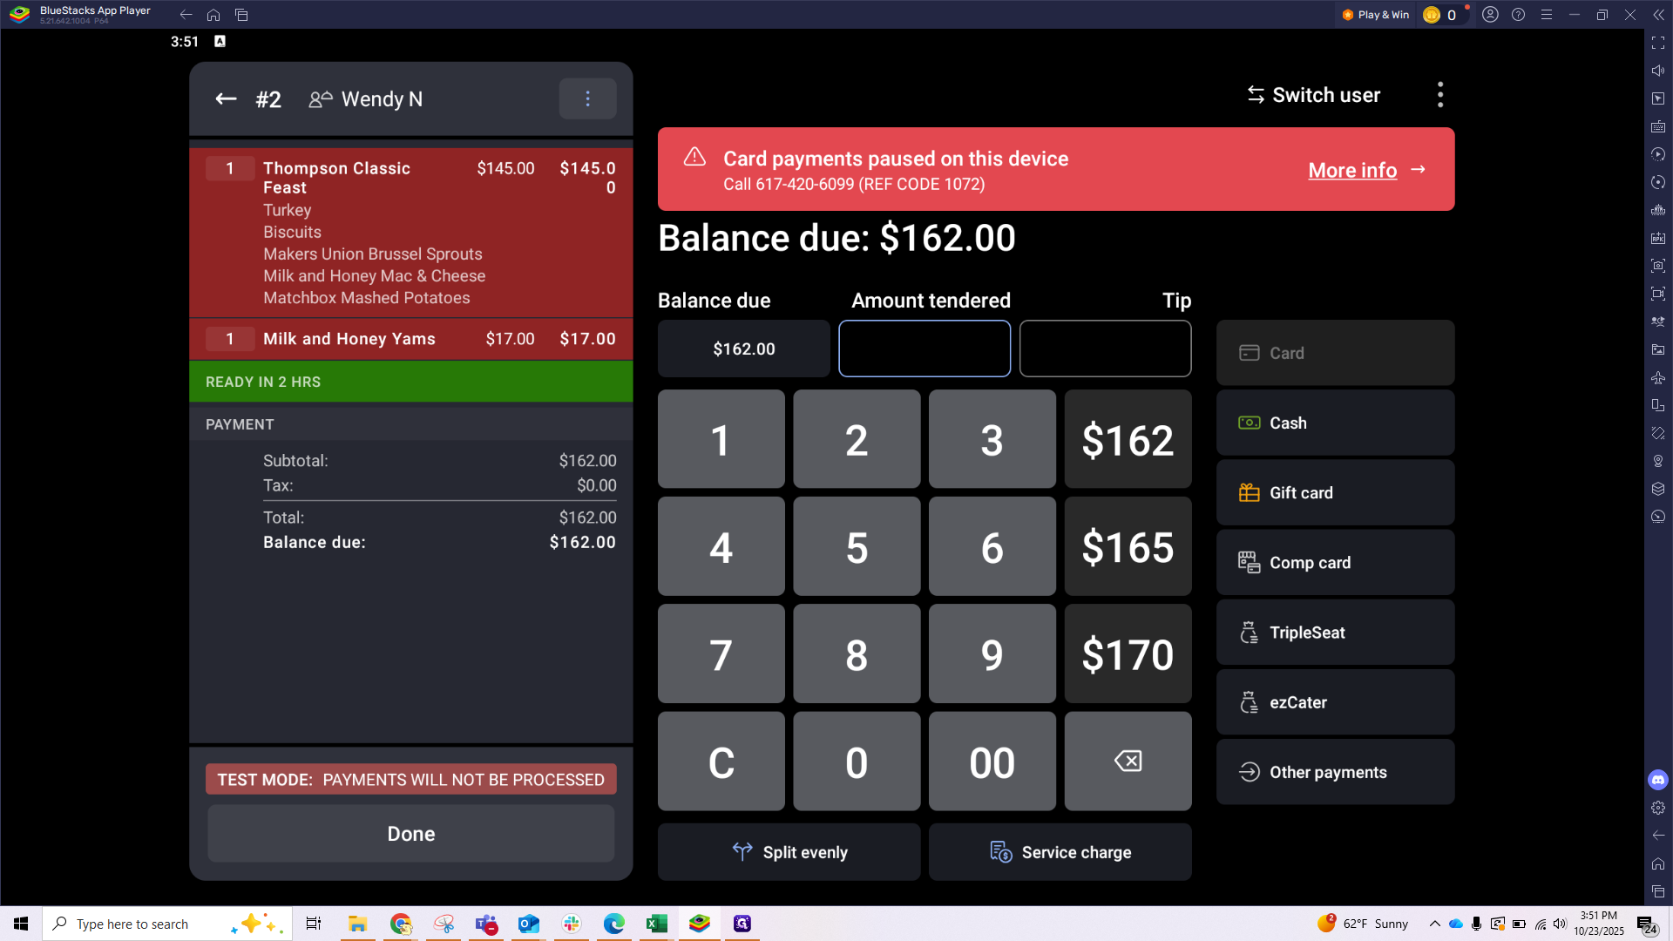Image resolution: width=1673 pixels, height=941 pixels.
Task: Pick TripleSeat payment option
Action: coord(1335,633)
